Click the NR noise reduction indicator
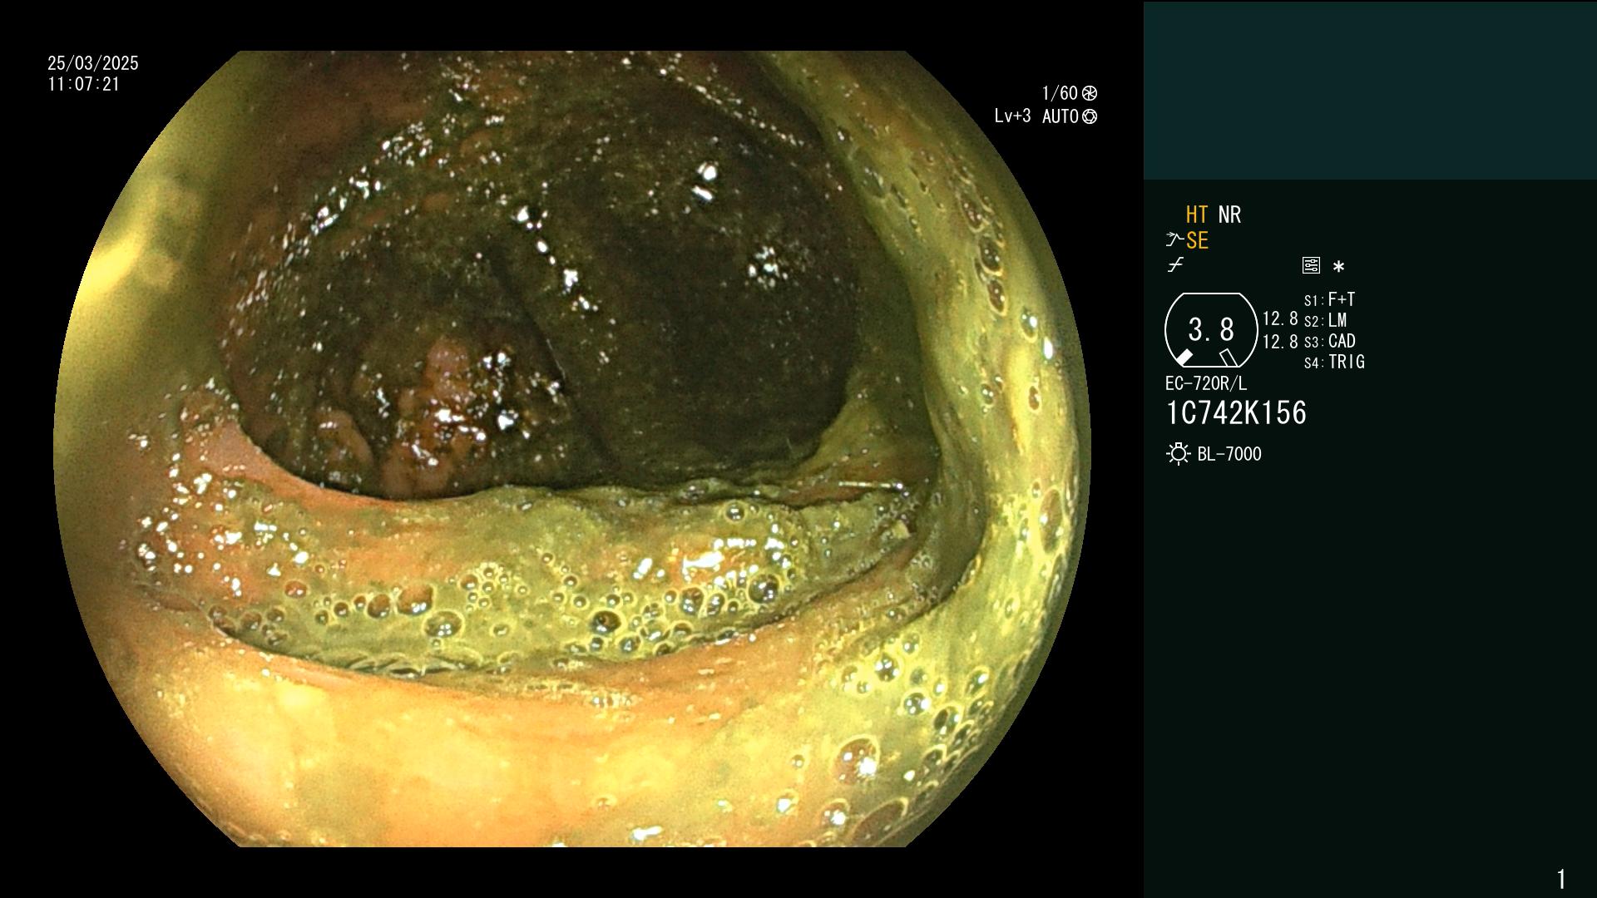 tap(1229, 215)
